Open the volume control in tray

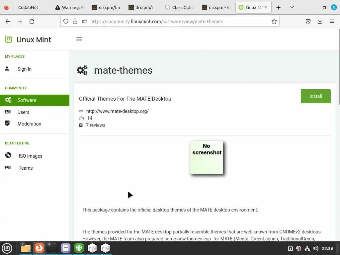tap(316, 248)
